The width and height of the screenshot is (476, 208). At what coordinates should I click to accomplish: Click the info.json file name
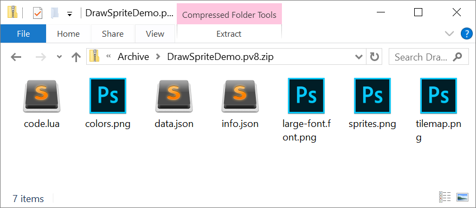(240, 124)
